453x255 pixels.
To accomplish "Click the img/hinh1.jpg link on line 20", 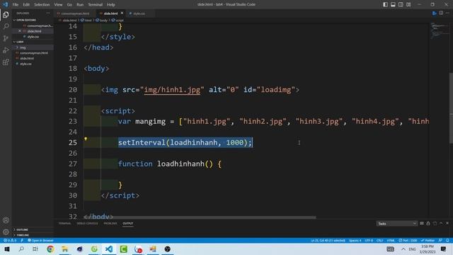I will click(x=172, y=90).
